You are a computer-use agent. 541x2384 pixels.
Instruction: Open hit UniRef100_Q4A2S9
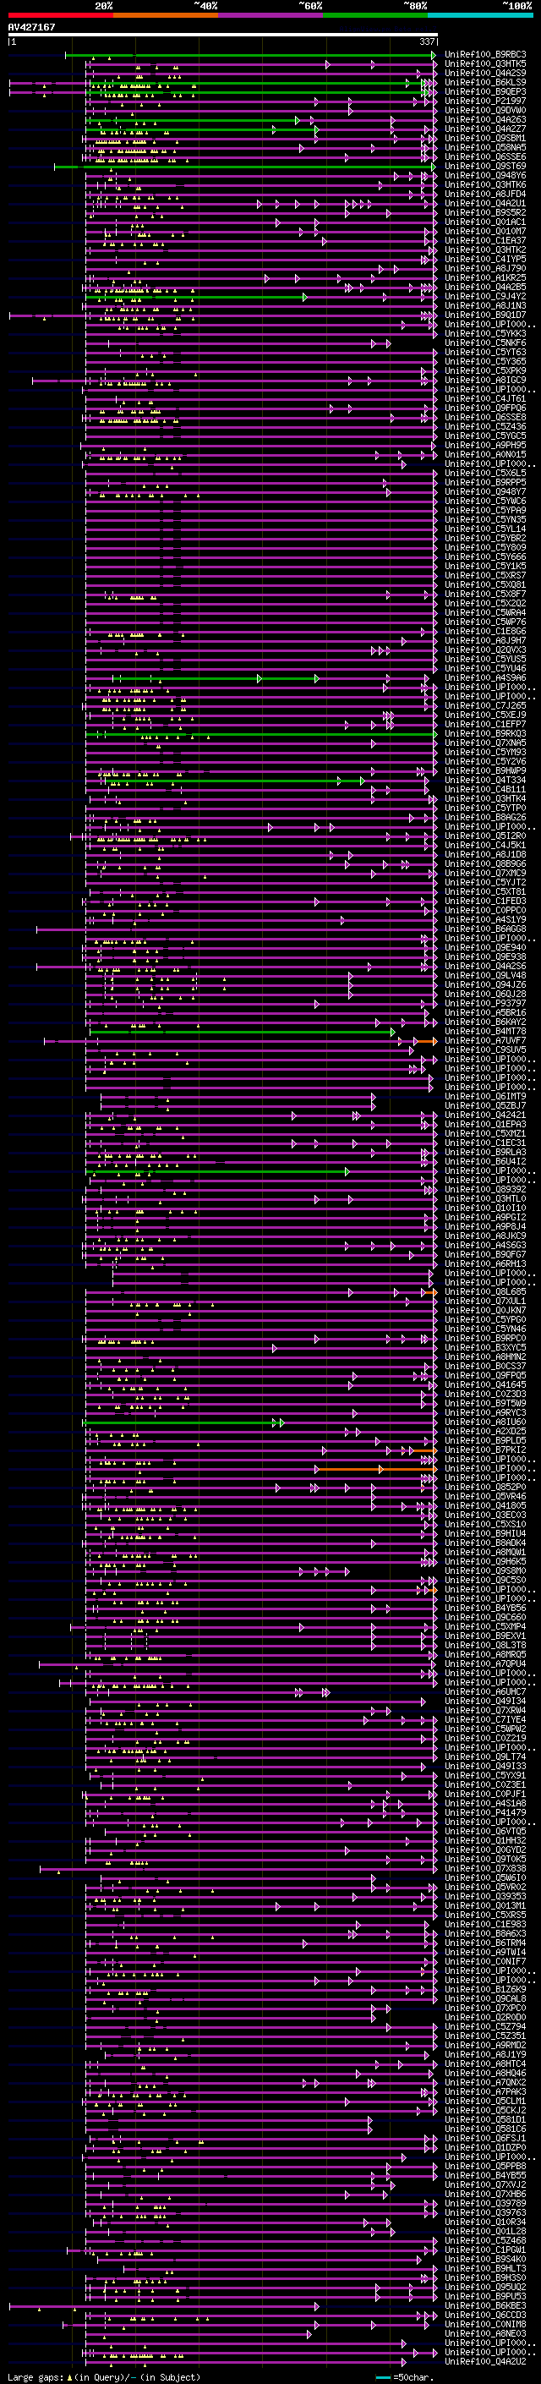(x=485, y=73)
